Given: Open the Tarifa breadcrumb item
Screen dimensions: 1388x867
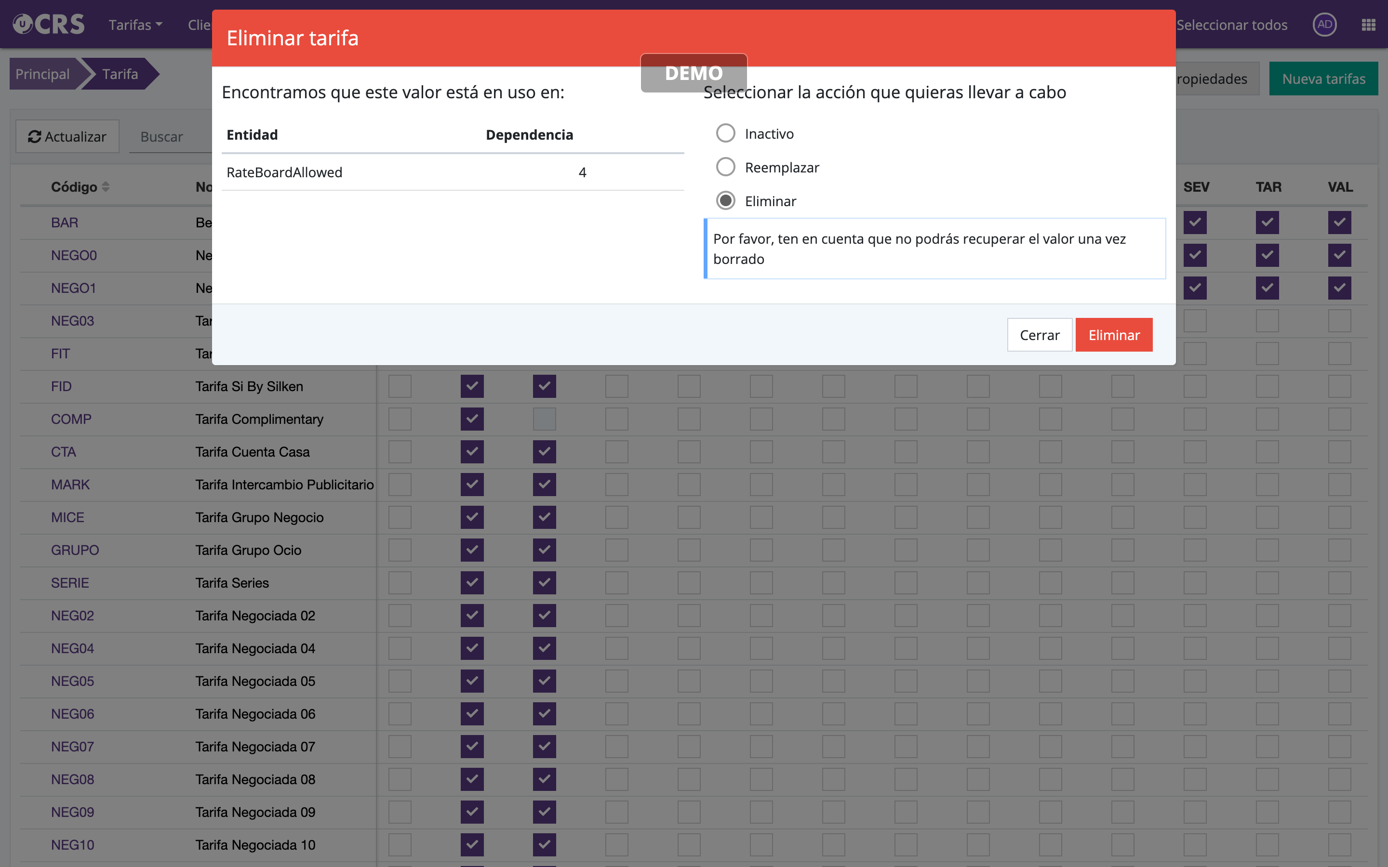Looking at the screenshot, I should point(120,74).
